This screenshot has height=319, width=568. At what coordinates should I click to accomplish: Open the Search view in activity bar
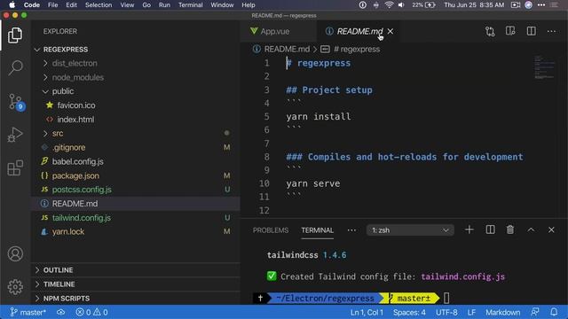click(x=15, y=67)
